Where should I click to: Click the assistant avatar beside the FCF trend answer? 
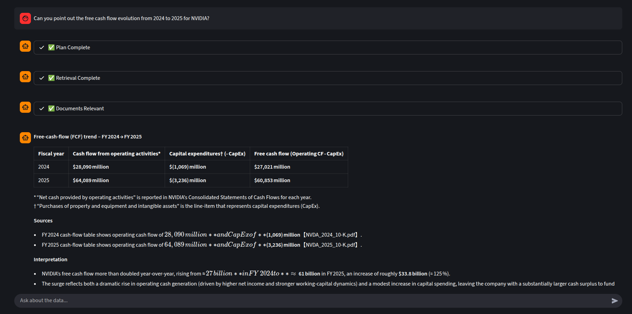click(x=25, y=138)
